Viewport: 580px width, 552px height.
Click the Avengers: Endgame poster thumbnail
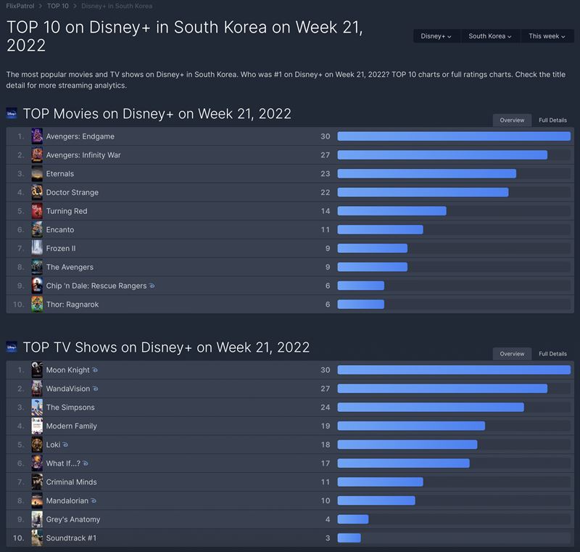(x=37, y=136)
